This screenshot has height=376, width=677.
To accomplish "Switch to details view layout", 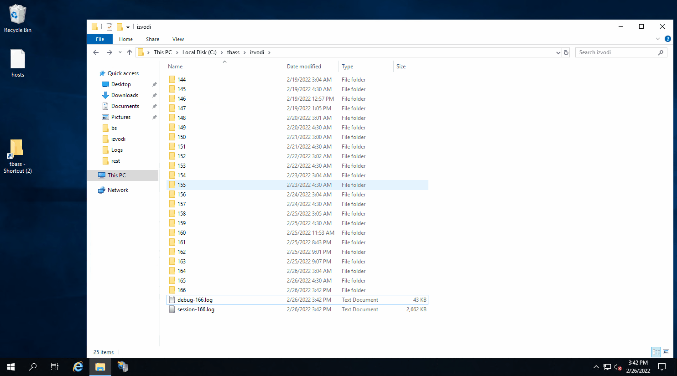I will coord(656,352).
